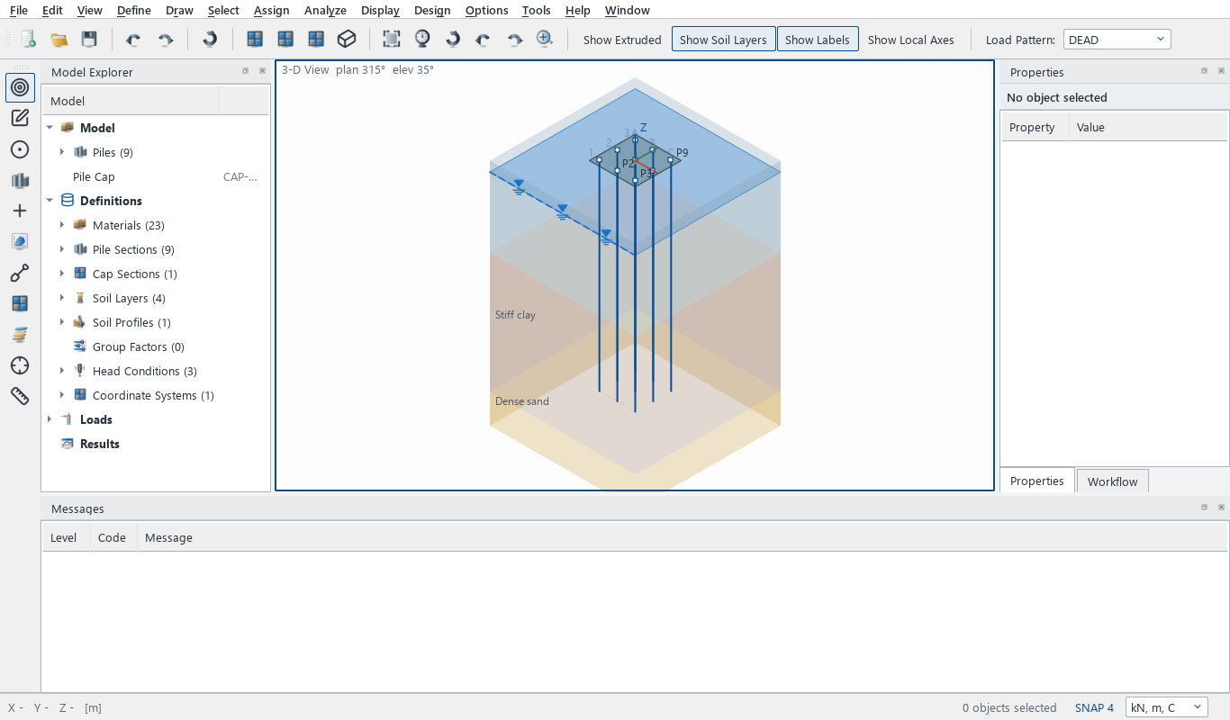Float the Properties panel
Screen dimensions: 1230x720
[1204, 71]
